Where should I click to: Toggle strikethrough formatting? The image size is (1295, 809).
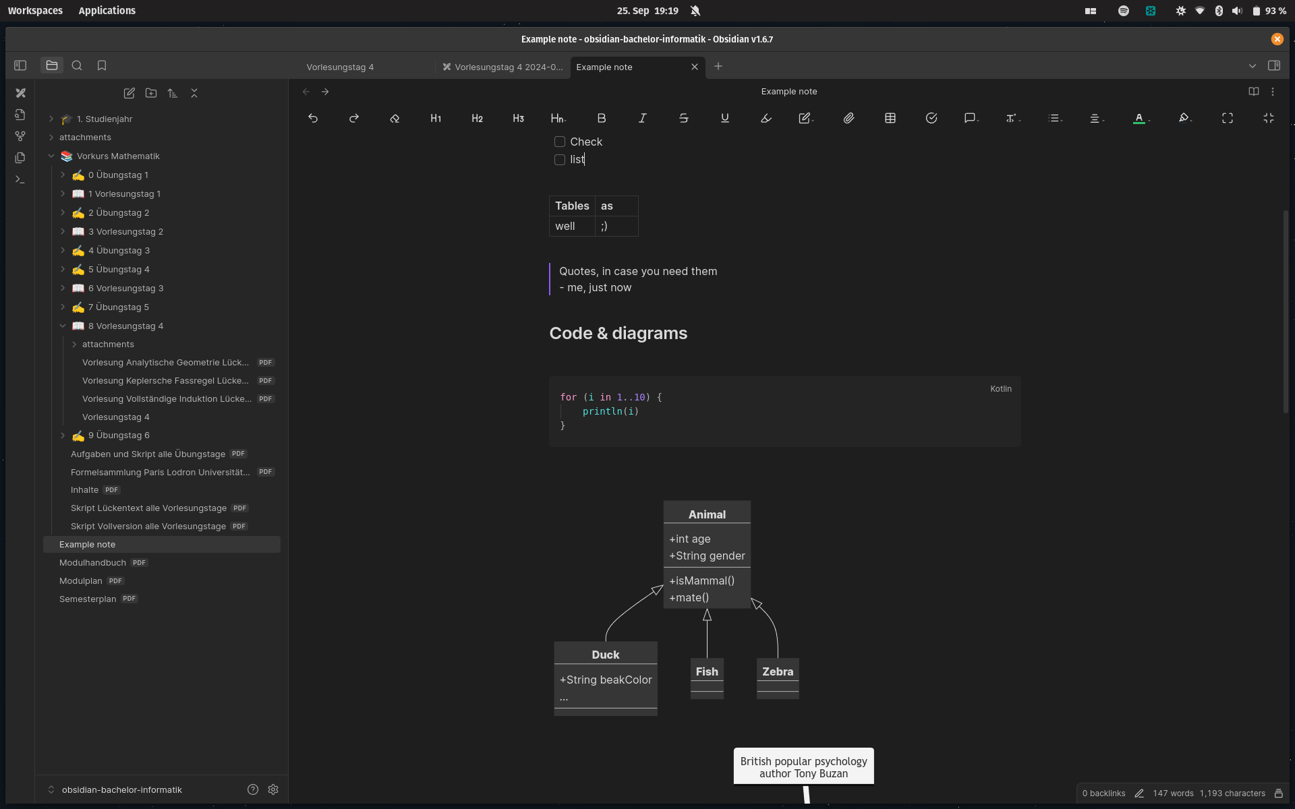point(684,118)
